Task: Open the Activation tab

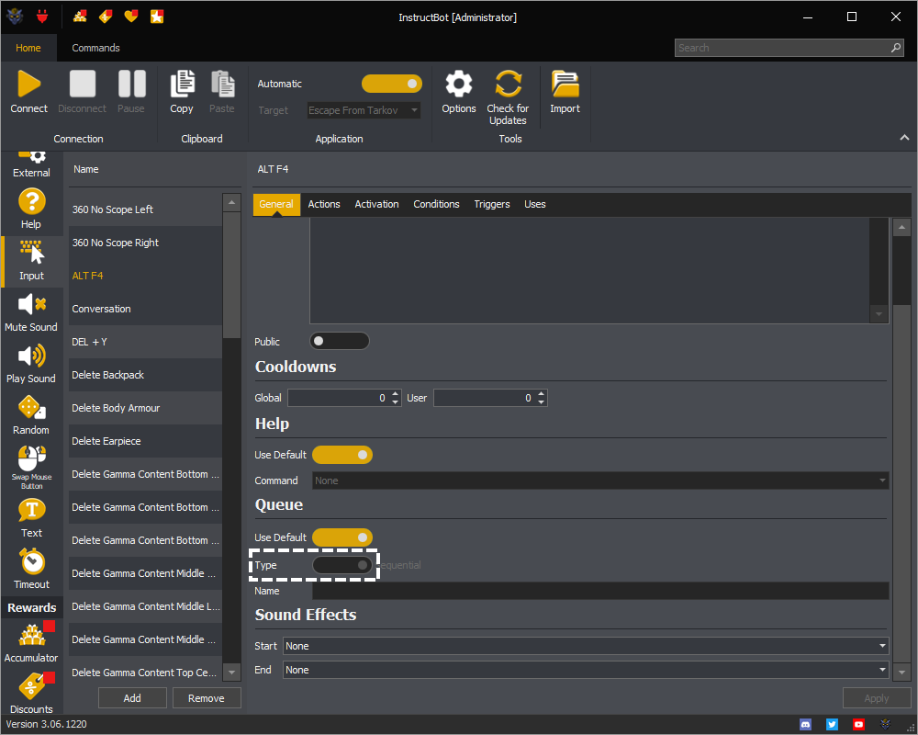Action: click(x=376, y=205)
